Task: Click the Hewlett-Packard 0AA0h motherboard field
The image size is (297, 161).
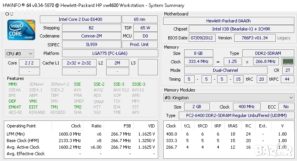Action: click(x=228, y=21)
